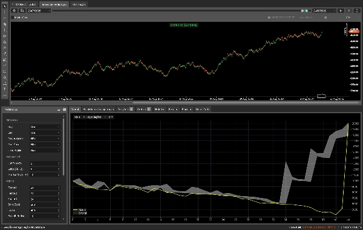
Task: Open backtest settings gear icon
Action: coord(15,11)
